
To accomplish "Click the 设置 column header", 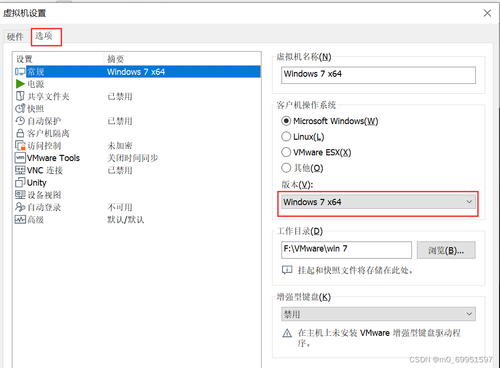I will [x=58, y=59].
